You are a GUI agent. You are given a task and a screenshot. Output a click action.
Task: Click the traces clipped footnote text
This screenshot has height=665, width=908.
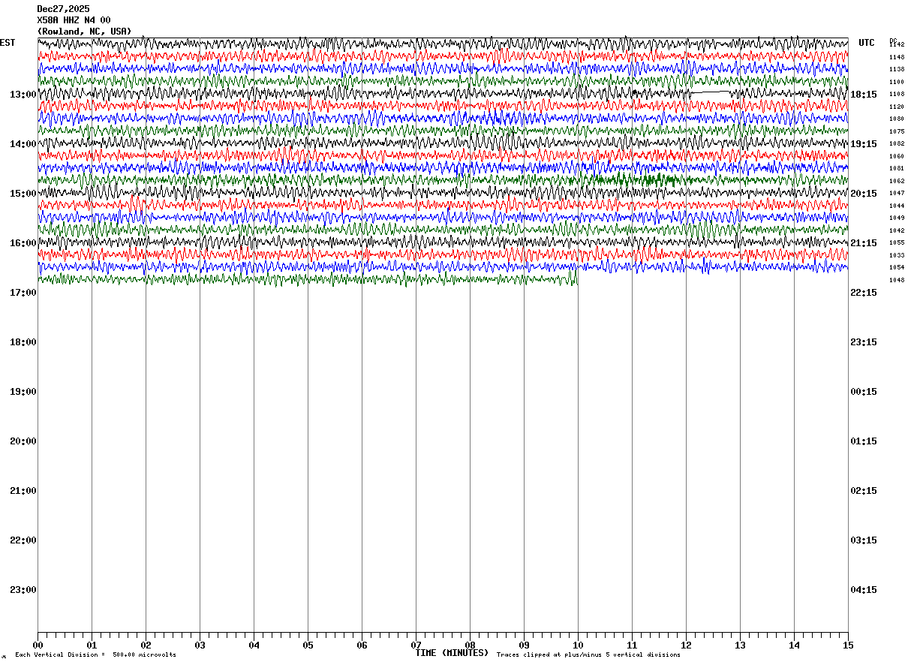[x=588, y=655]
